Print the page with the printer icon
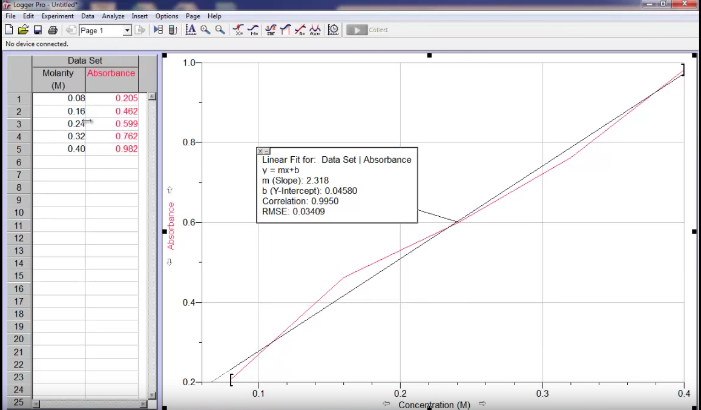701x410 pixels. point(53,30)
